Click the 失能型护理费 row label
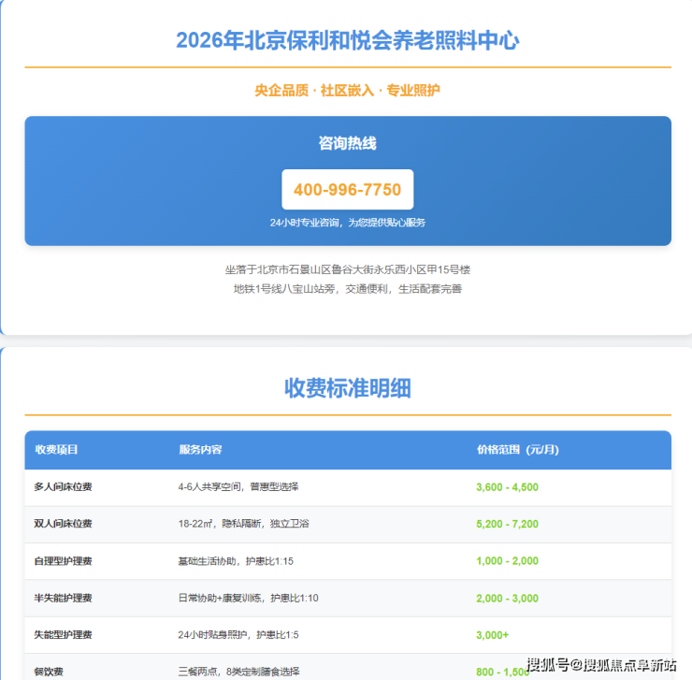This screenshot has width=692, height=680. click(x=64, y=635)
